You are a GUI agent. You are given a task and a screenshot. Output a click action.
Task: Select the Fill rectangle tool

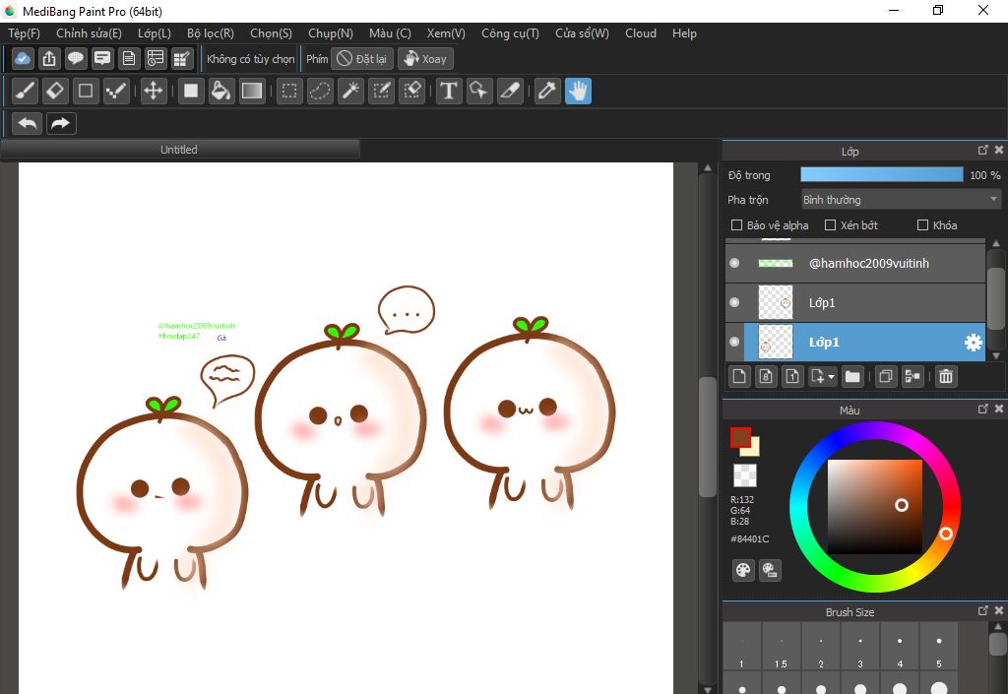pos(190,91)
